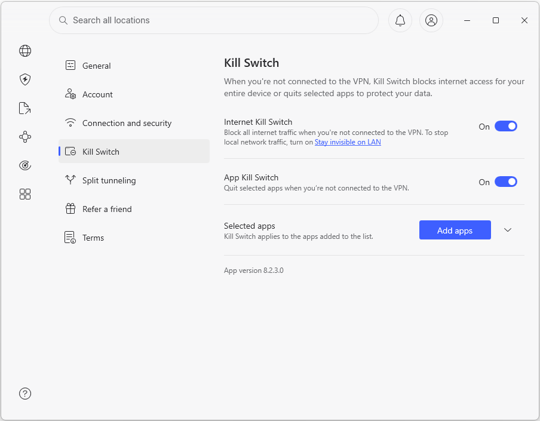Open the four-squares apps grid icon
Viewport: 540px width, 421px height.
point(25,194)
